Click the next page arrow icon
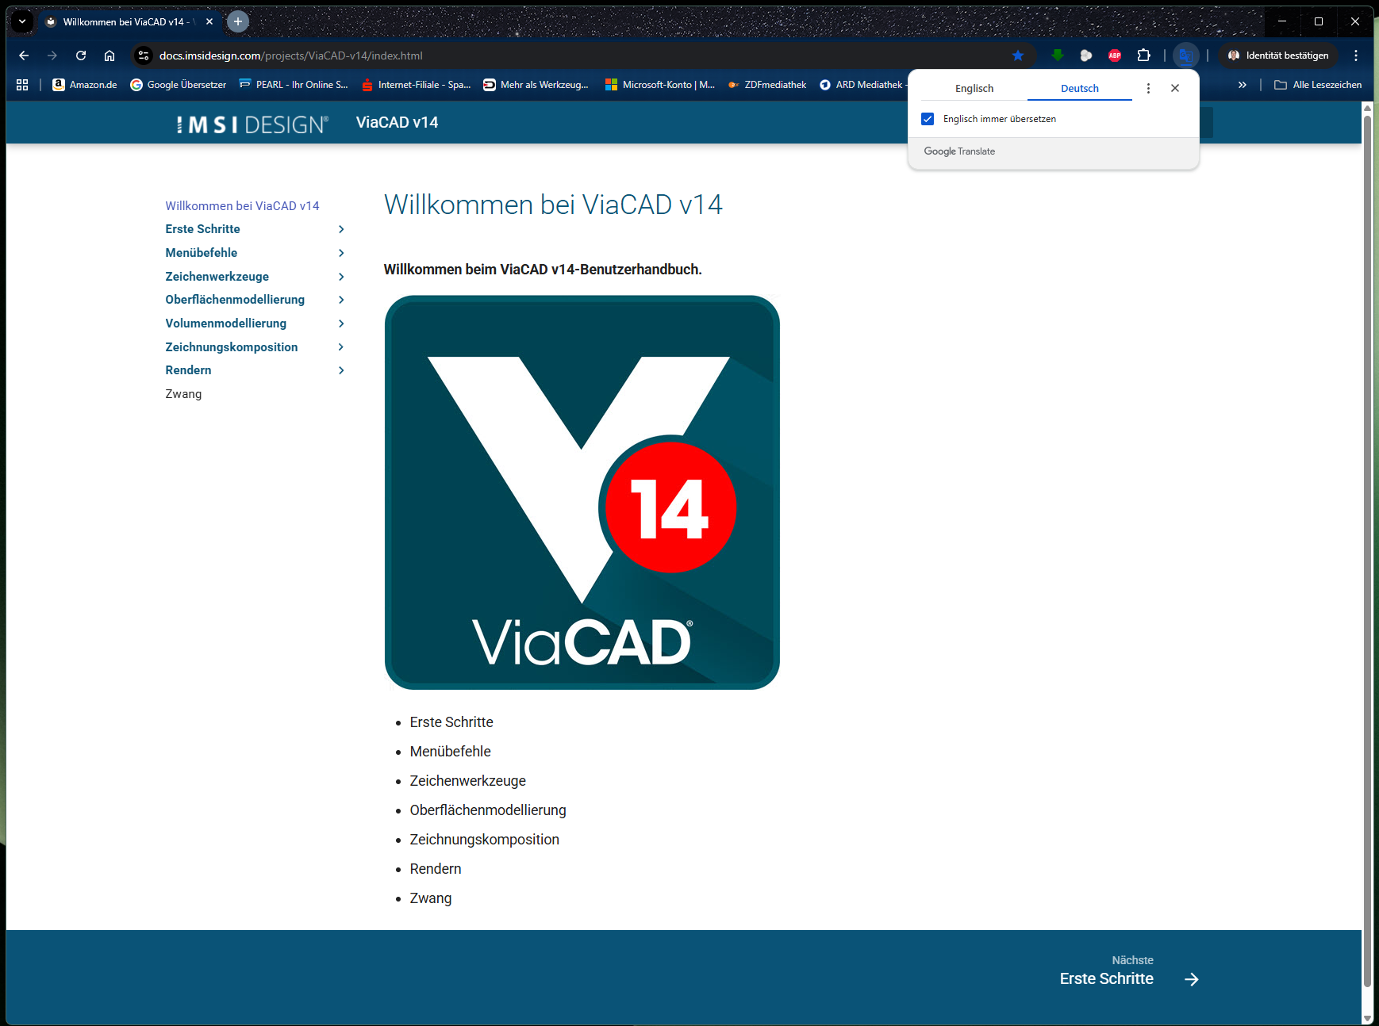 tap(1191, 980)
